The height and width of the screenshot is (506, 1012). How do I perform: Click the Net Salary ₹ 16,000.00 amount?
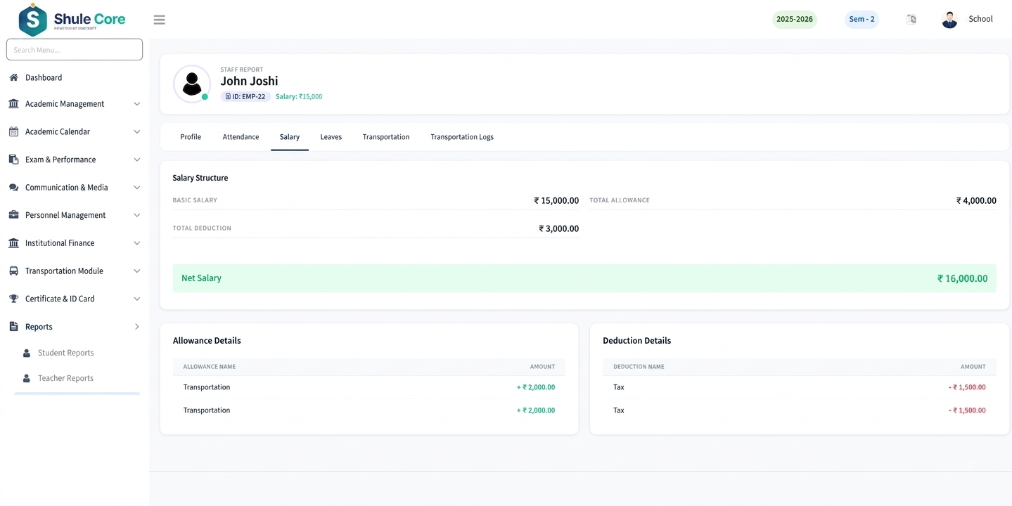[x=962, y=278]
